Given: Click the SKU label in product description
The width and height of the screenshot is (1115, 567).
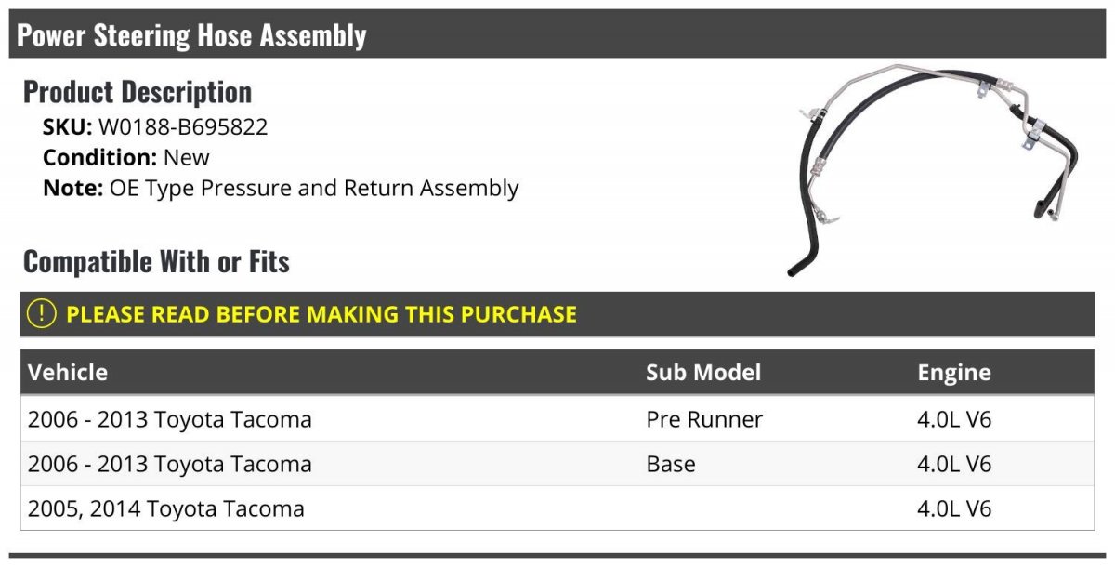Looking at the screenshot, I should click(68, 127).
